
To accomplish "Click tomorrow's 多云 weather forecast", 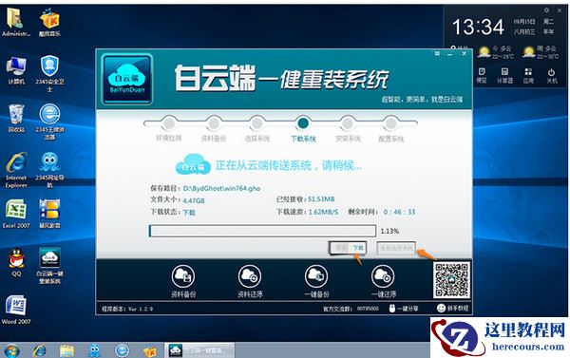I will tap(541, 52).
